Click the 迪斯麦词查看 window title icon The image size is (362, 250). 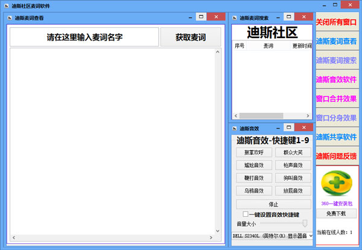[10, 18]
